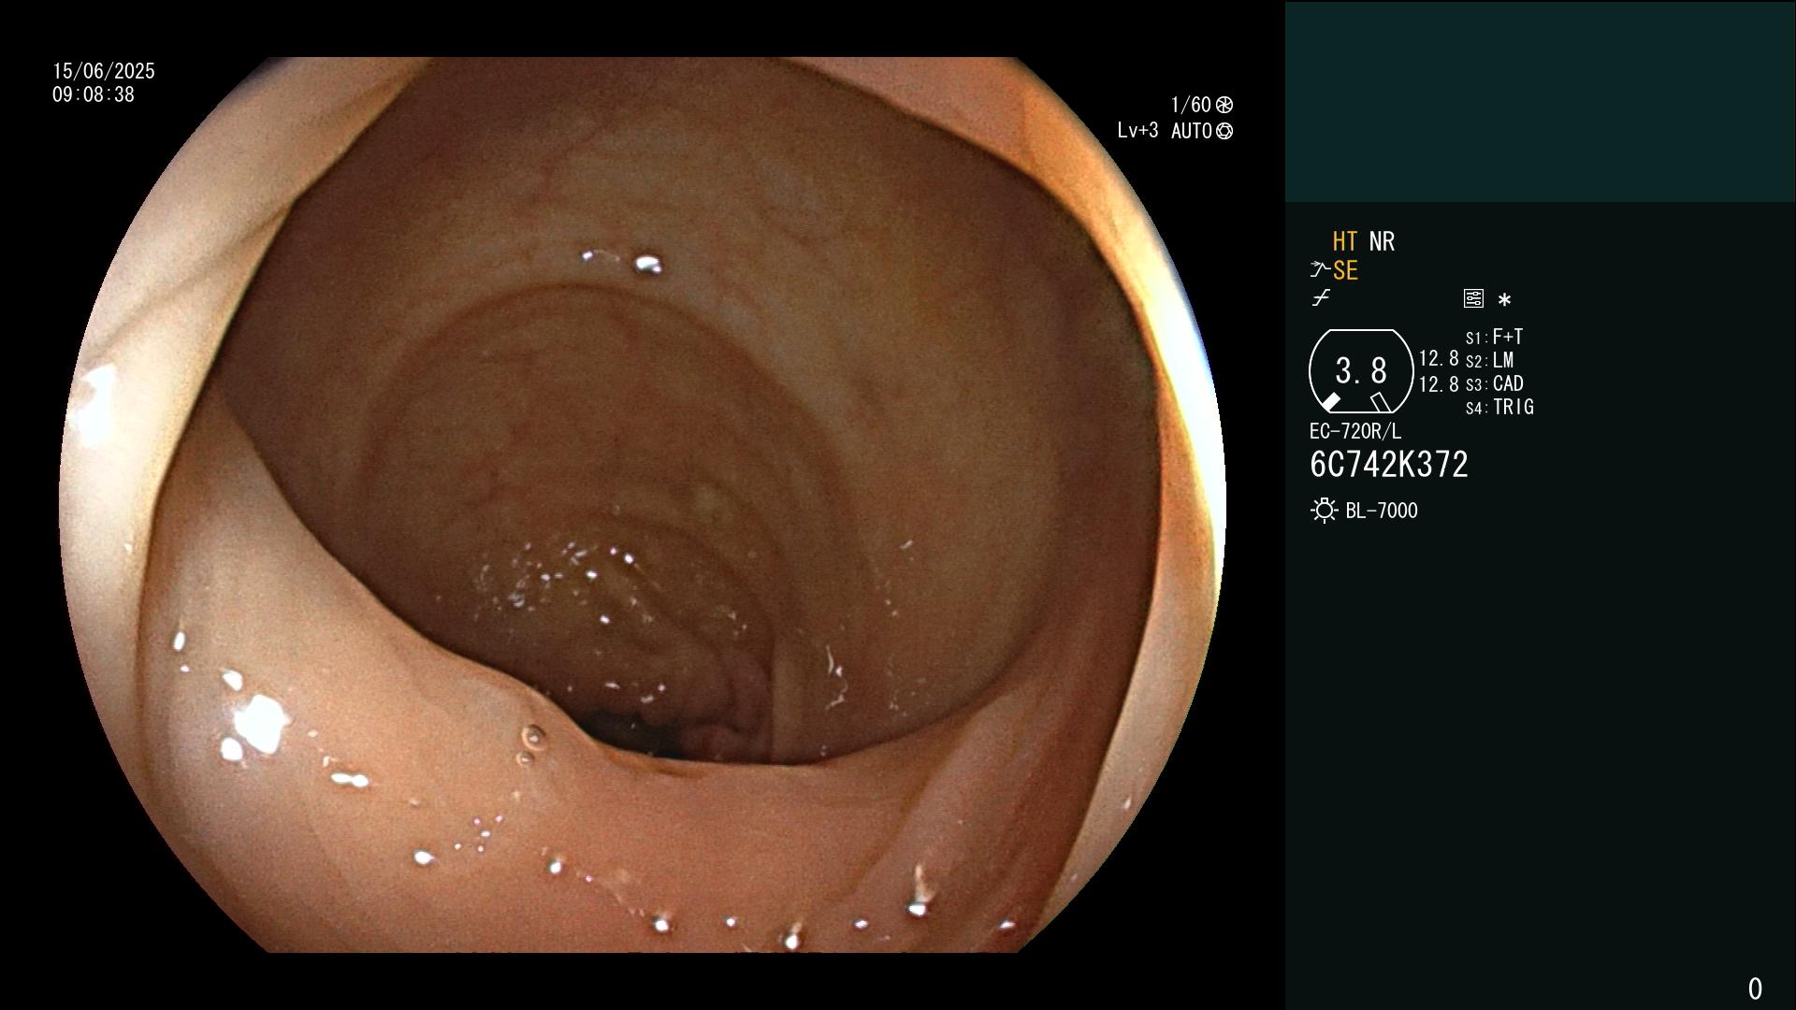Viewport: 1796px width, 1010px height.
Task: Click the image counter 0
Action: point(1755,988)
